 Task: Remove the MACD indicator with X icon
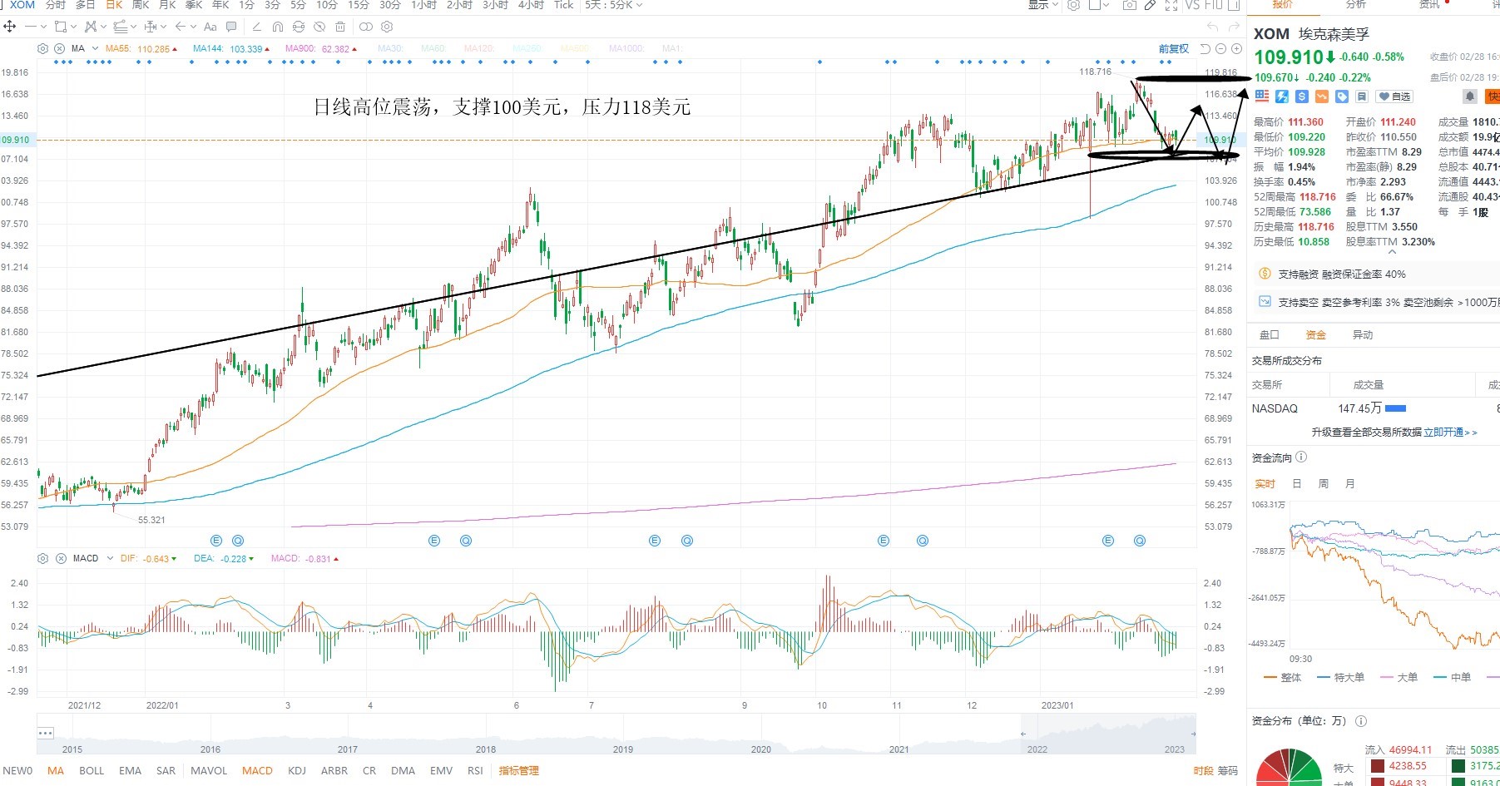[61, 559]
